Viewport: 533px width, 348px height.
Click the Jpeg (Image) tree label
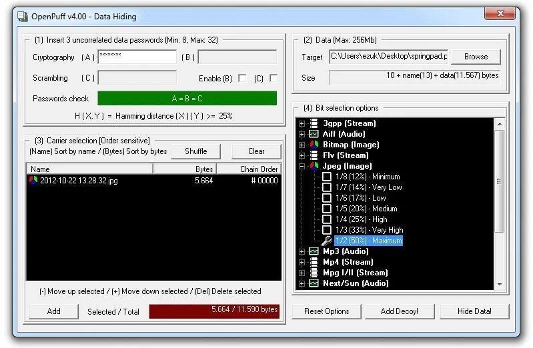[347, 166]
